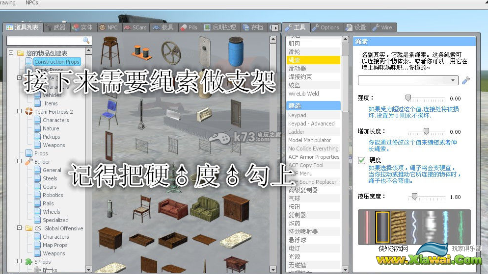Adjust the 增加长度 add length slider
488x274 pixels.
pos(427,132)
